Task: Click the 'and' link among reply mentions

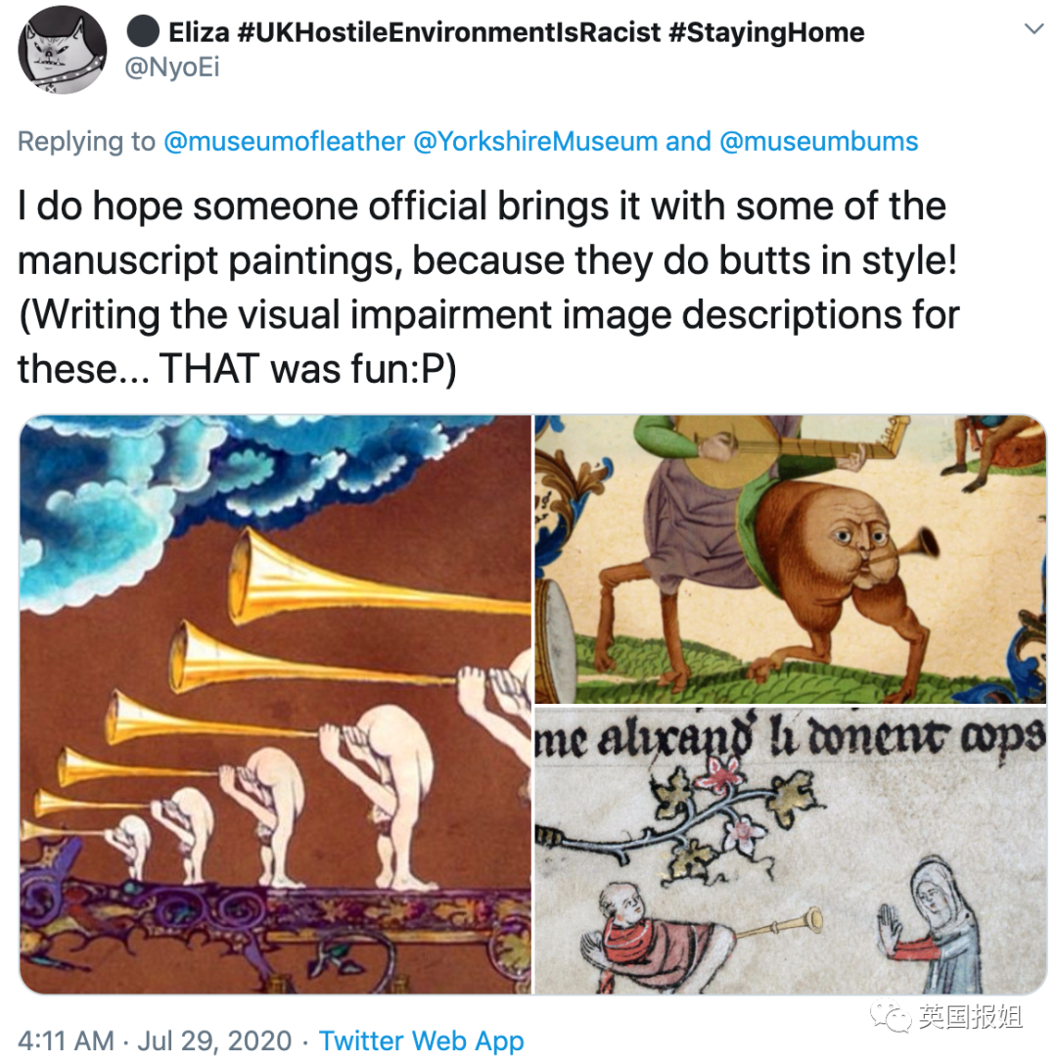Action: pyautogui.click(x=688, y=142)
